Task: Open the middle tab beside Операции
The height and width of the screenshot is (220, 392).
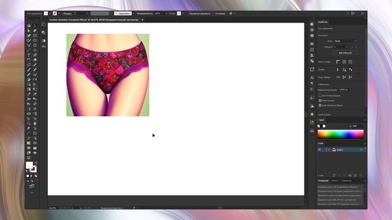Action: coord(335,181)
